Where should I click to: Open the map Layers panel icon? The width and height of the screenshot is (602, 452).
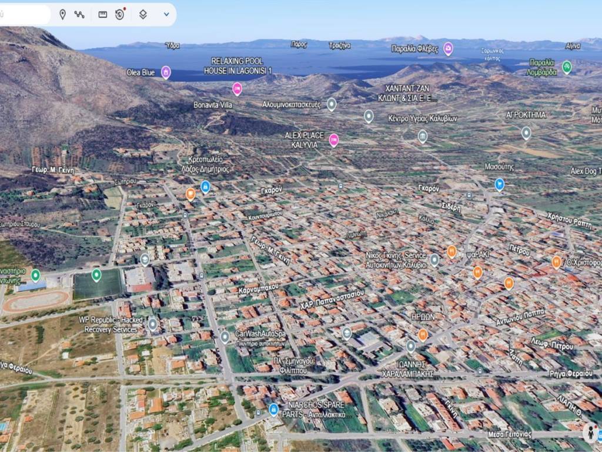[143, 14]
